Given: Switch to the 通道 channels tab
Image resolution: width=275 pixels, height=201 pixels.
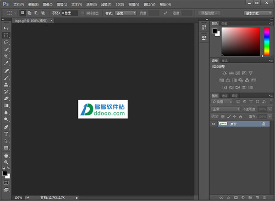Looking at the screenshot, I should 225,96.
